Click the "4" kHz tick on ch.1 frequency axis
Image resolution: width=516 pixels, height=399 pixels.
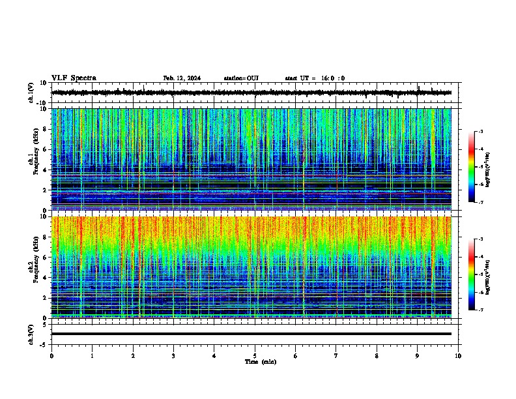[45, 170]
